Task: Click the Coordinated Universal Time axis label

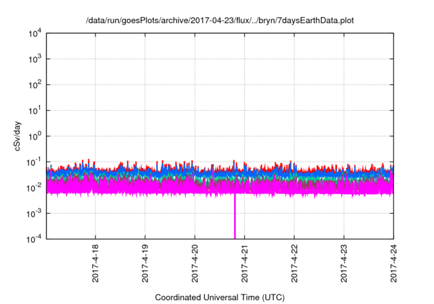Action: [x=220, y=297]
